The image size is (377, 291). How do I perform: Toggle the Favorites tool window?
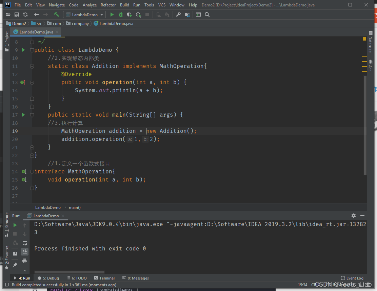(7, 257)
